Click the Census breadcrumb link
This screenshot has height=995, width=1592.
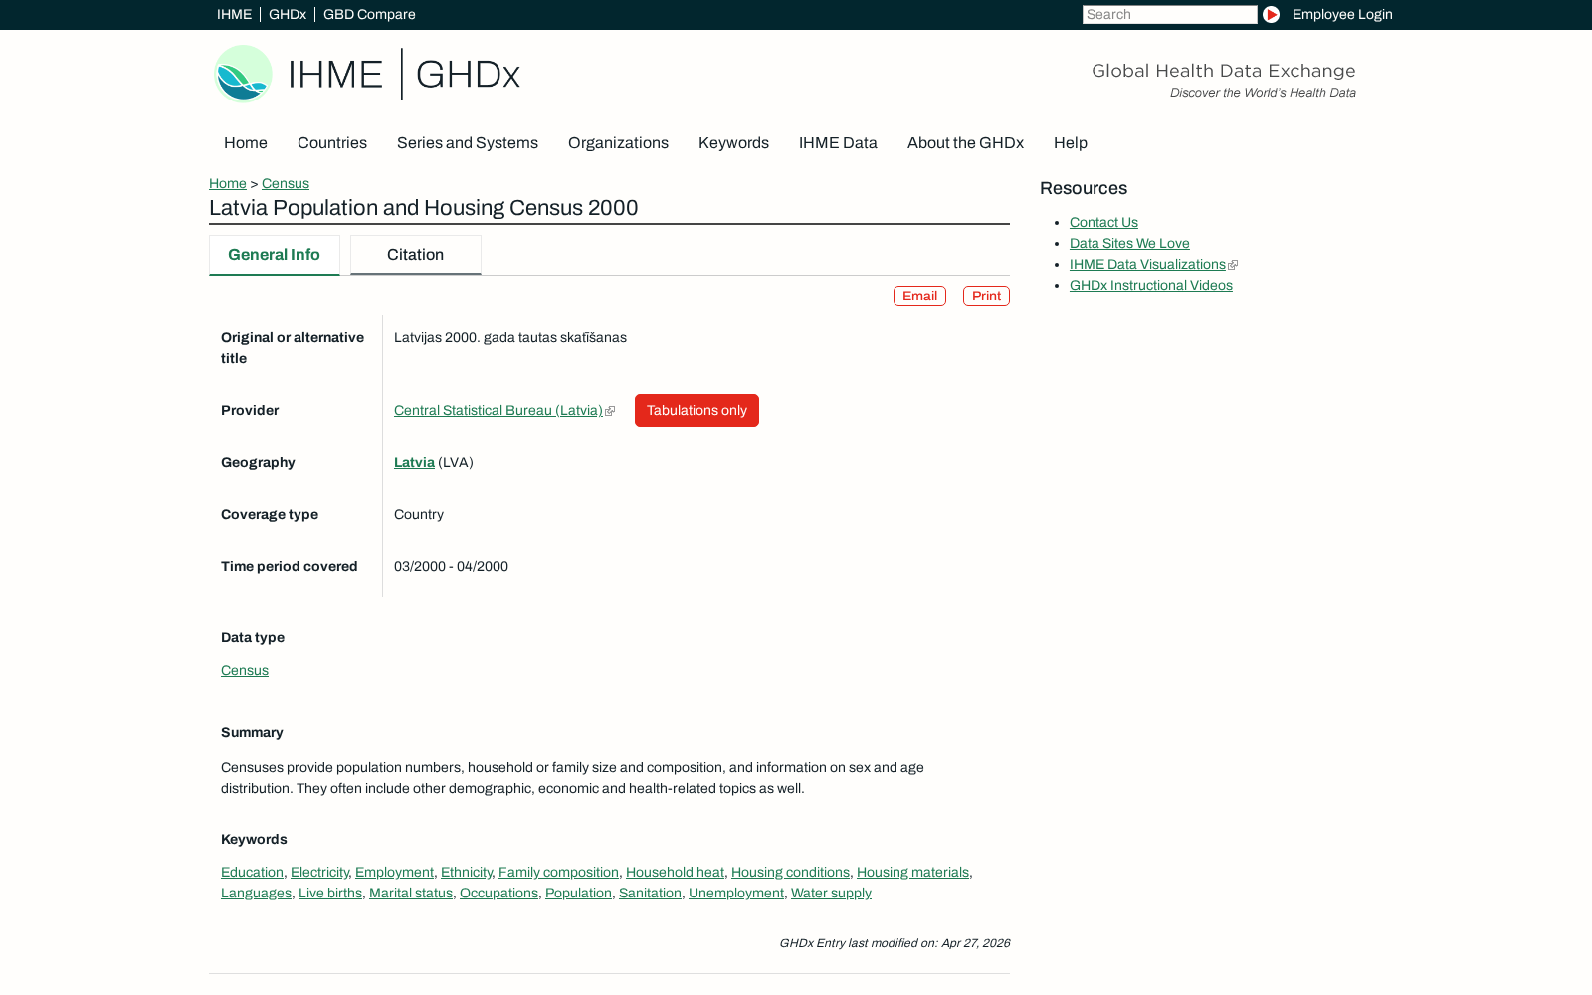click(x=286, y=184)
